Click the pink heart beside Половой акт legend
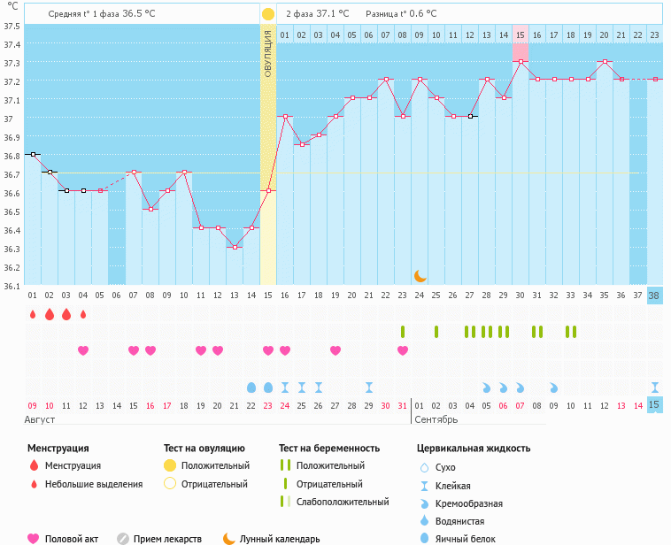The image size is (671, 545). point(34,538)
